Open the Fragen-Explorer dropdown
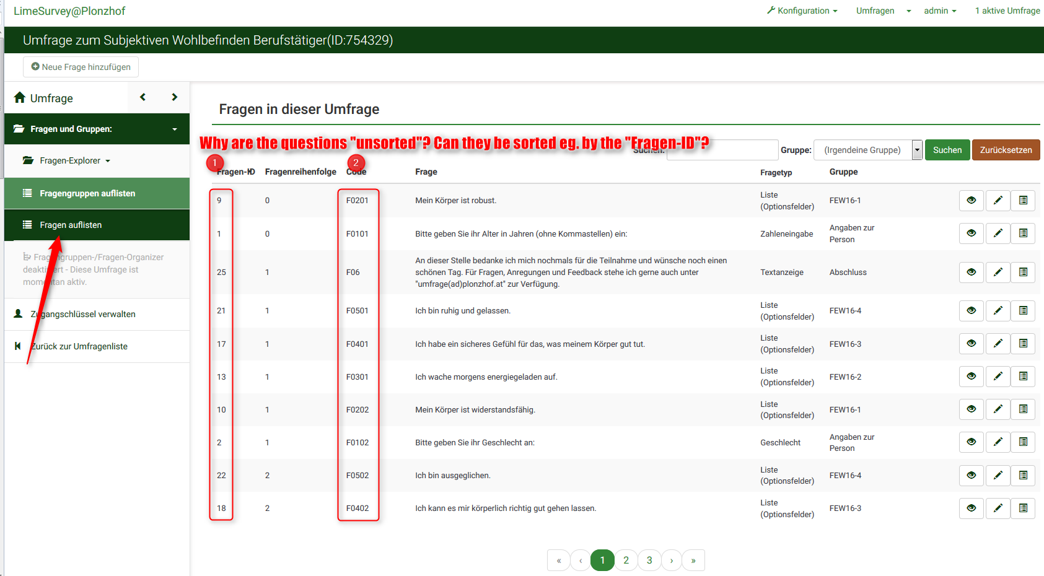The image size is (1044, 576). 68,161
